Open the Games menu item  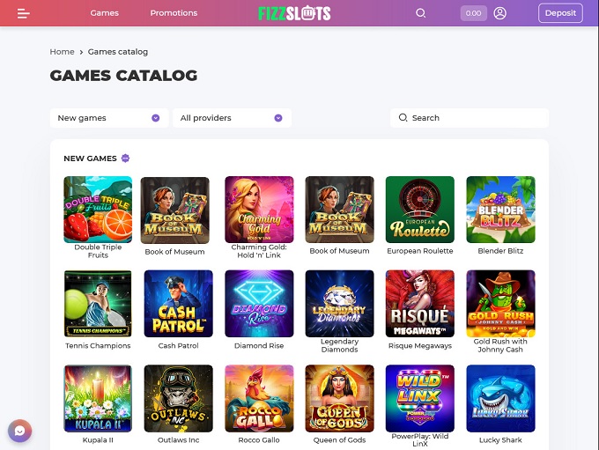click(x=104, y=13)
